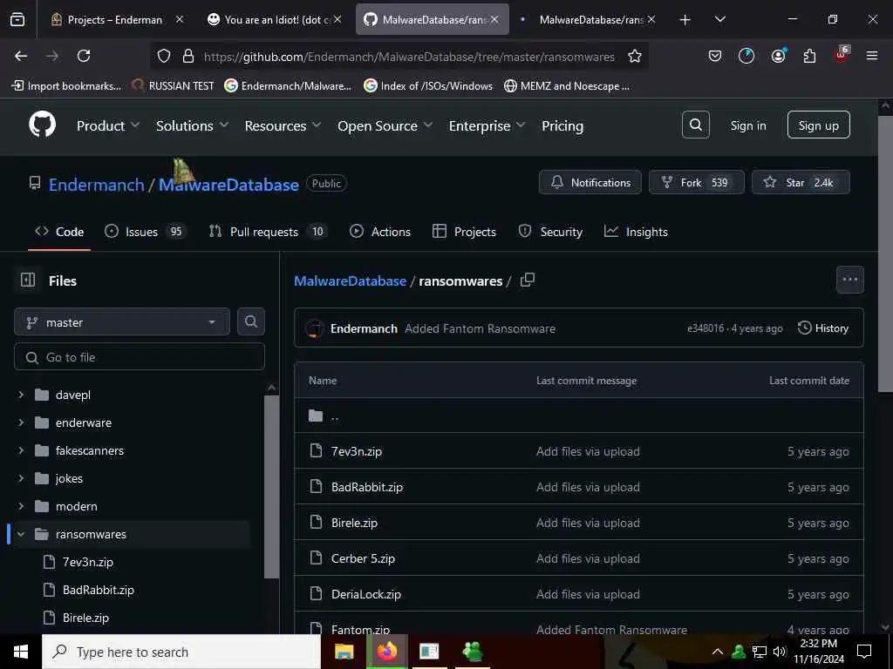Expand the fakescanners folder chevron

[21, 450]
